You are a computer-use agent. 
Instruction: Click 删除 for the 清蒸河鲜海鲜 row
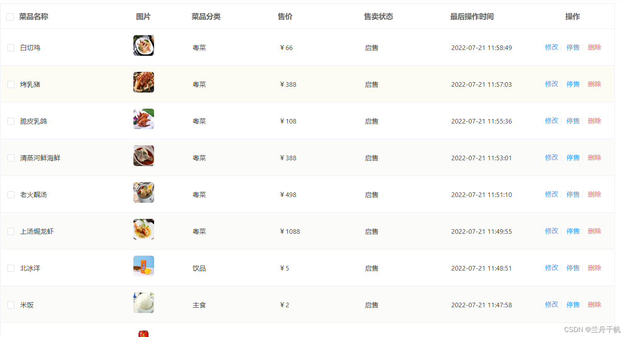click(x=594, y=157)
